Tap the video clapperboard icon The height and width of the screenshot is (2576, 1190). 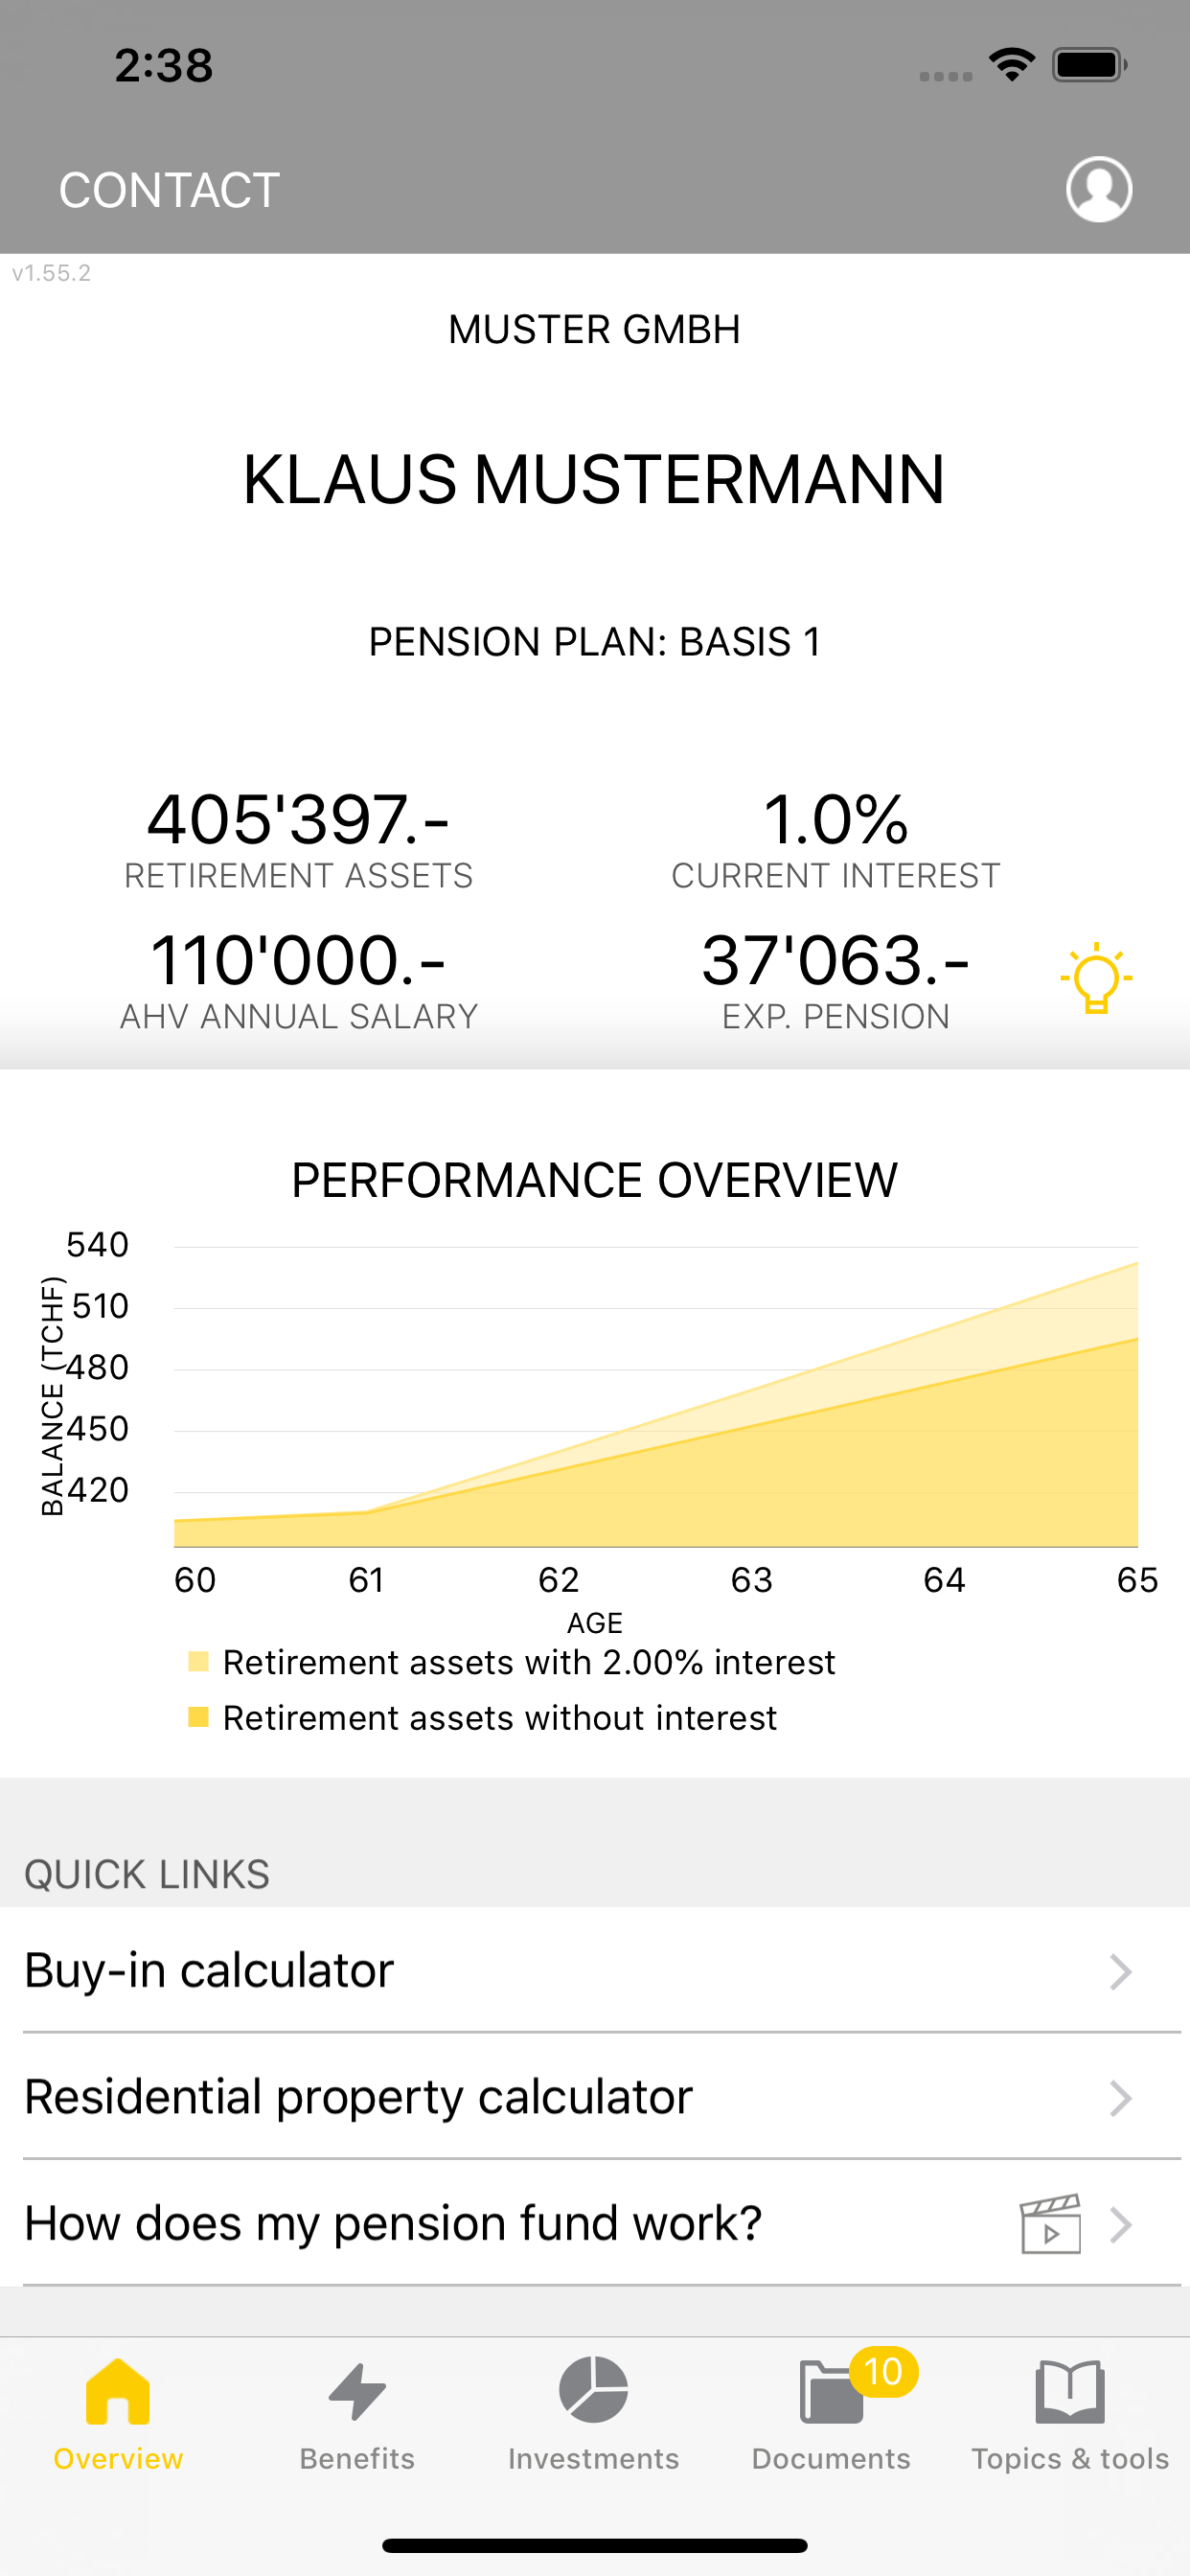[x=1050, y=2224]
